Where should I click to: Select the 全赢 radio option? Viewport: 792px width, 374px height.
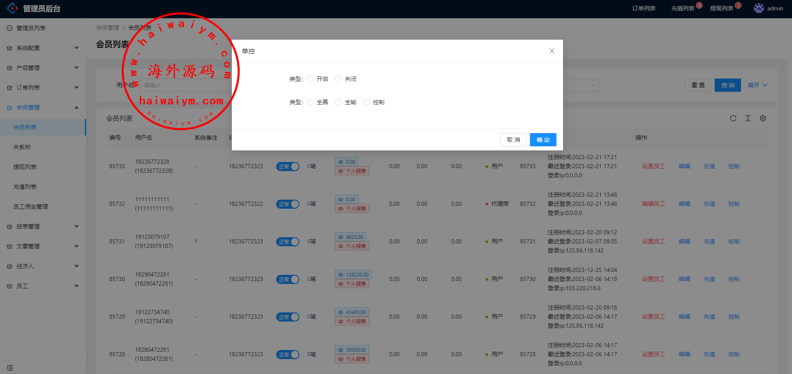[310, 102]
